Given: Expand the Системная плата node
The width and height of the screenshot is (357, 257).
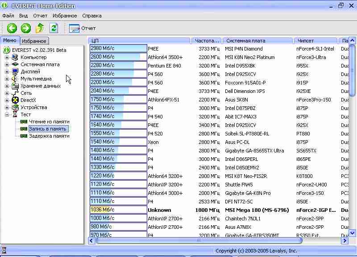Looking at the screenshot, I should [x=7, y=64].
